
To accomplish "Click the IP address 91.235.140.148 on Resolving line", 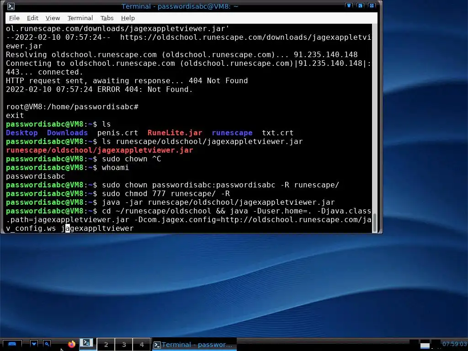I will (325, 55).
